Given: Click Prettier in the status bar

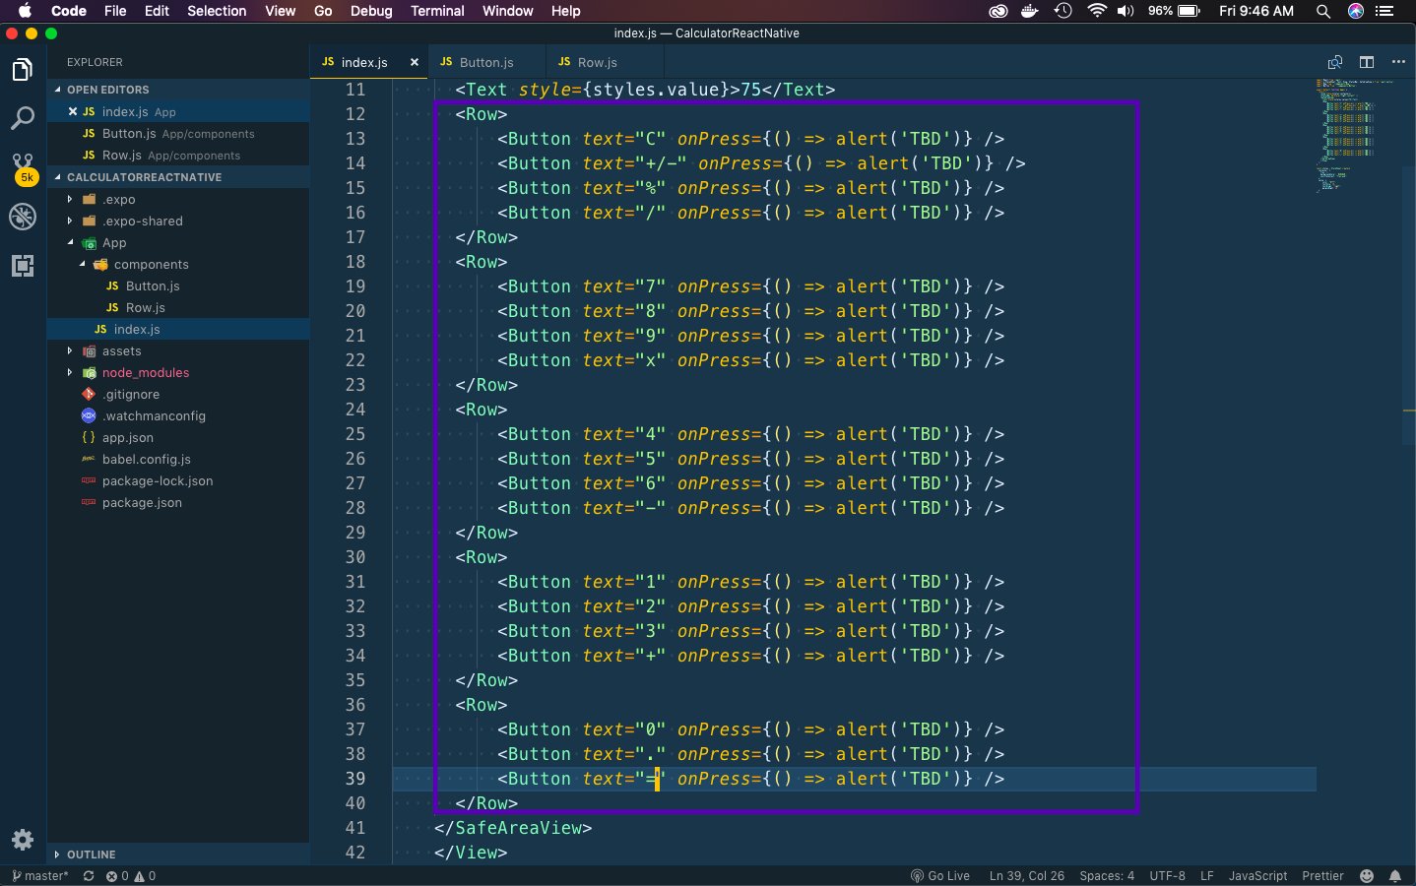Looking at the screenshot, I should [1322, 876].
